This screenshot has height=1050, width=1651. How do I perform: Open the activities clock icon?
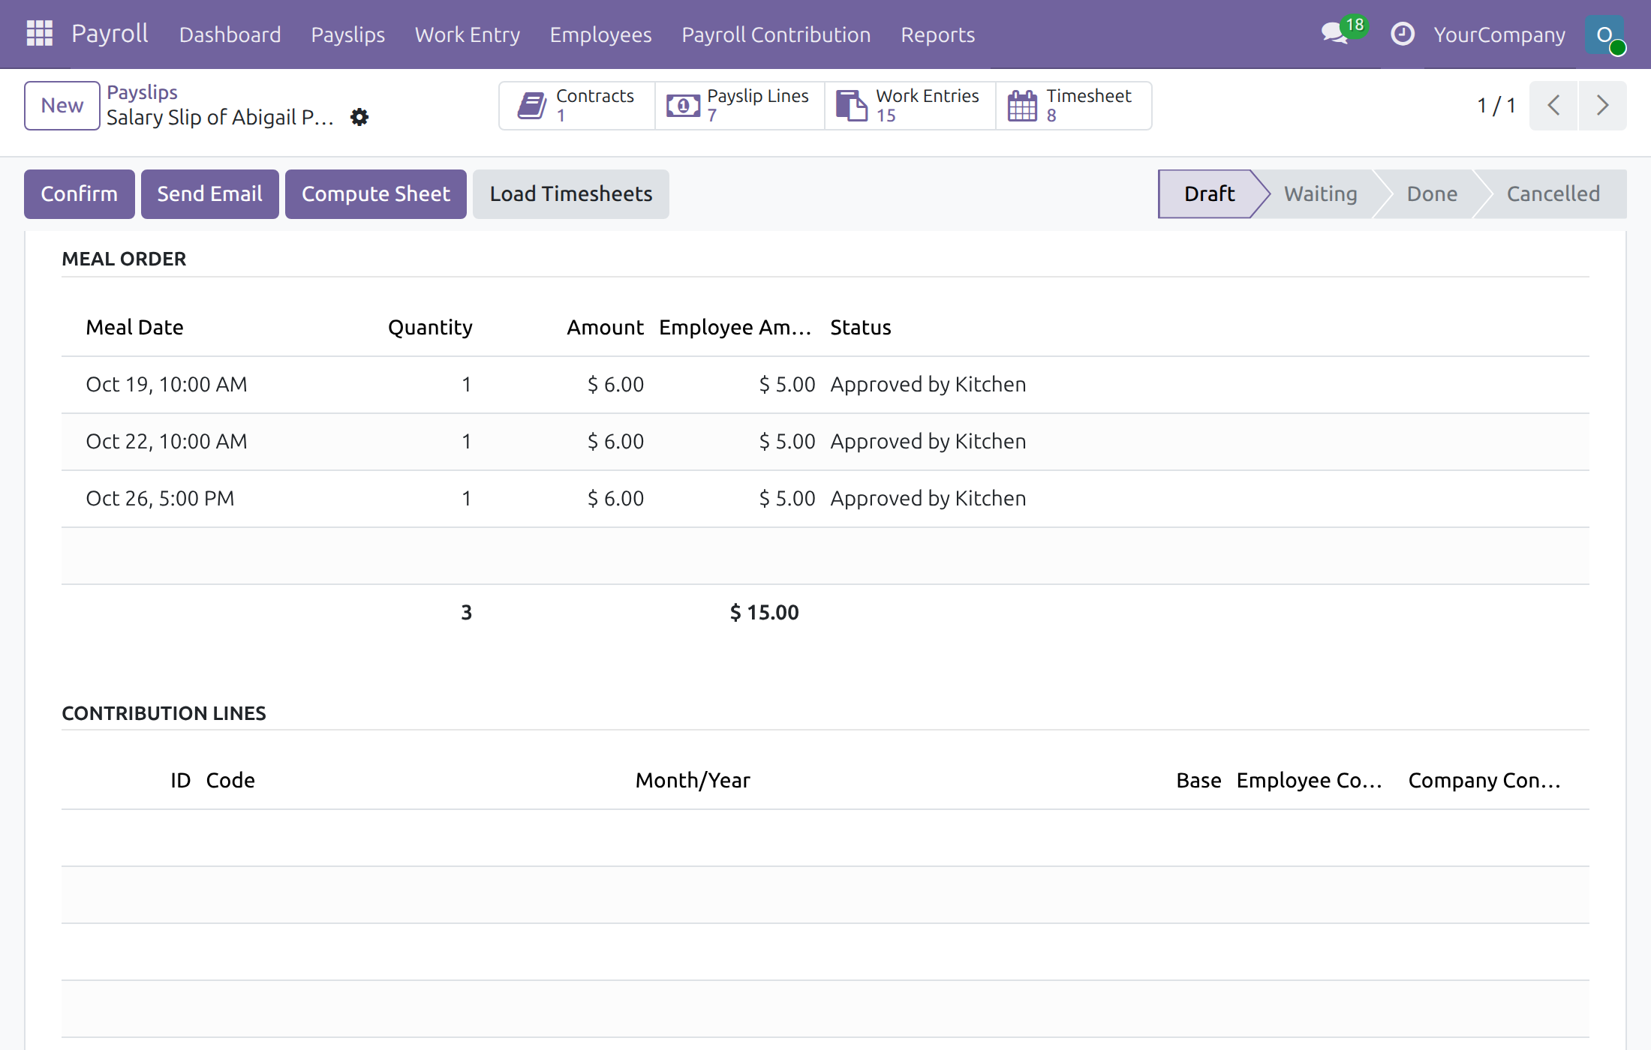[1402, 34]
